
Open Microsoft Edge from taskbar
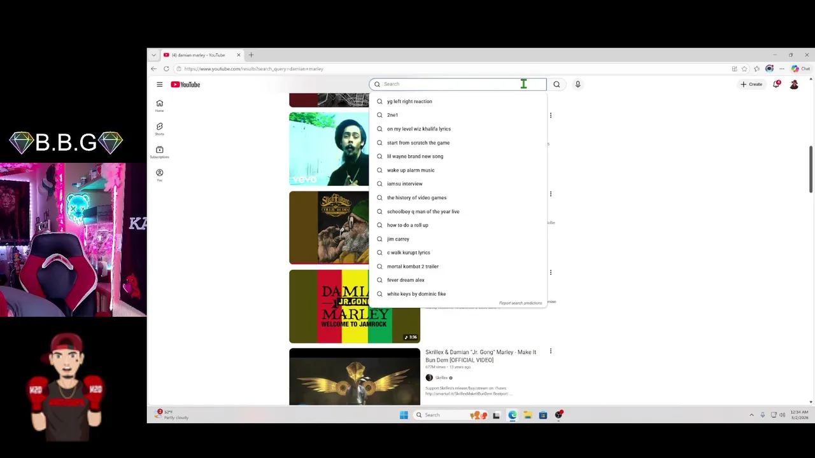513,415
